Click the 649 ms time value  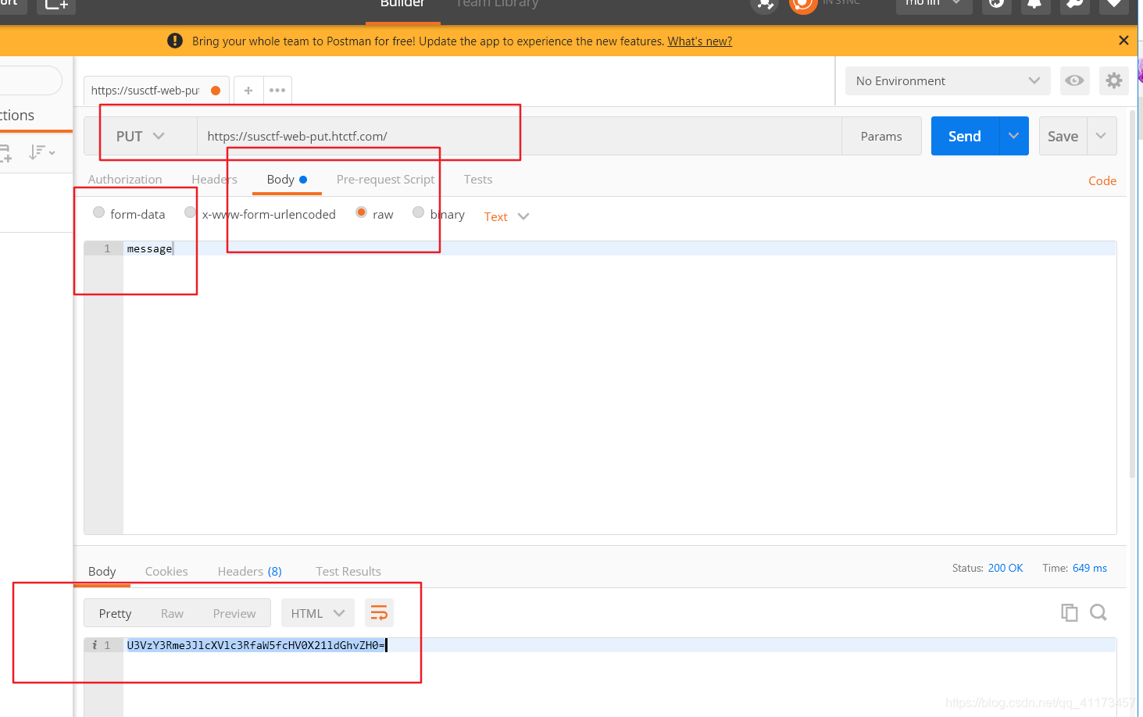(x=1090, y=568)
